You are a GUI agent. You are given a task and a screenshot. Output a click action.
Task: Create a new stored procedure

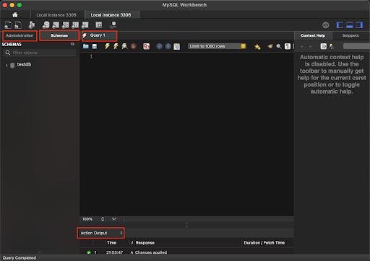[75, 25]
